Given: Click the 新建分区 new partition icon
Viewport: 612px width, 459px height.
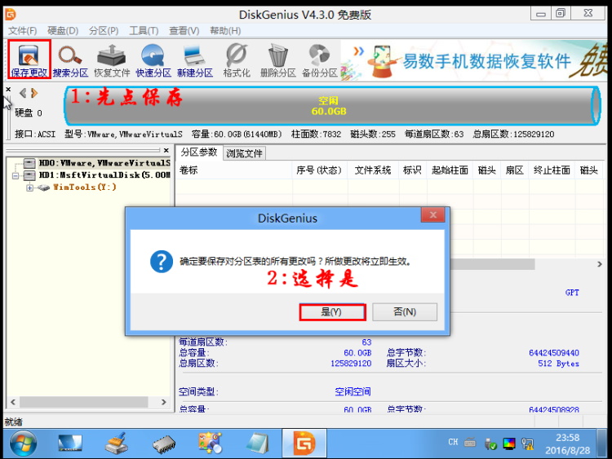Looking at the screenshot, I should tap(195, 60).
